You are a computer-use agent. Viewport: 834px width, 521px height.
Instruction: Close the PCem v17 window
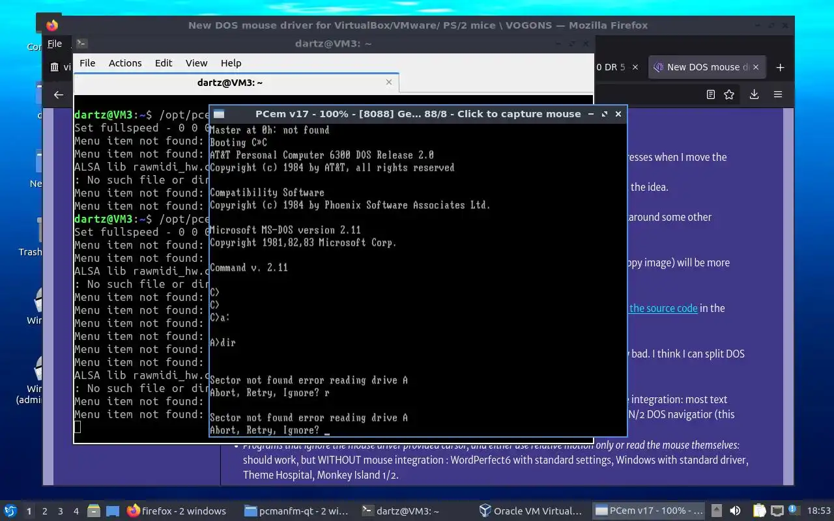618,114
